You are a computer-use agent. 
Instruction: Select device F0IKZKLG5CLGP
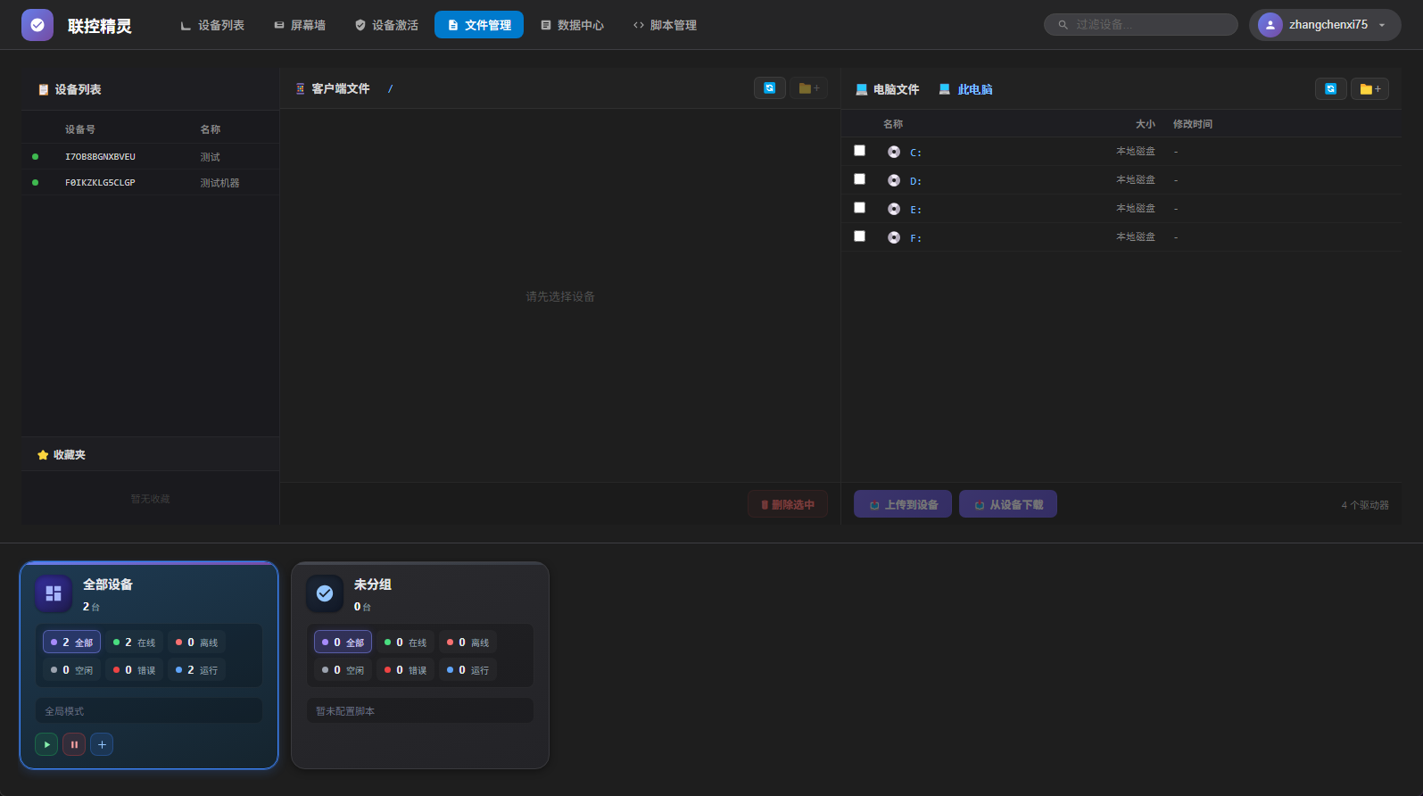coord(150,182)
